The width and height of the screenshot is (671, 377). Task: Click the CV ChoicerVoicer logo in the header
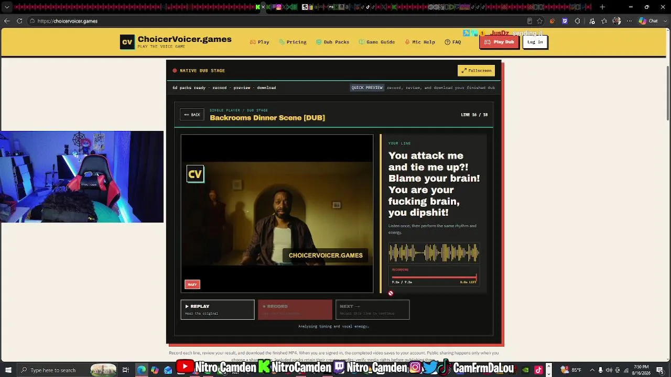pos(176,42)
